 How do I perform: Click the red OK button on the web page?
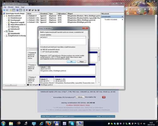click(x=104, y=97)
